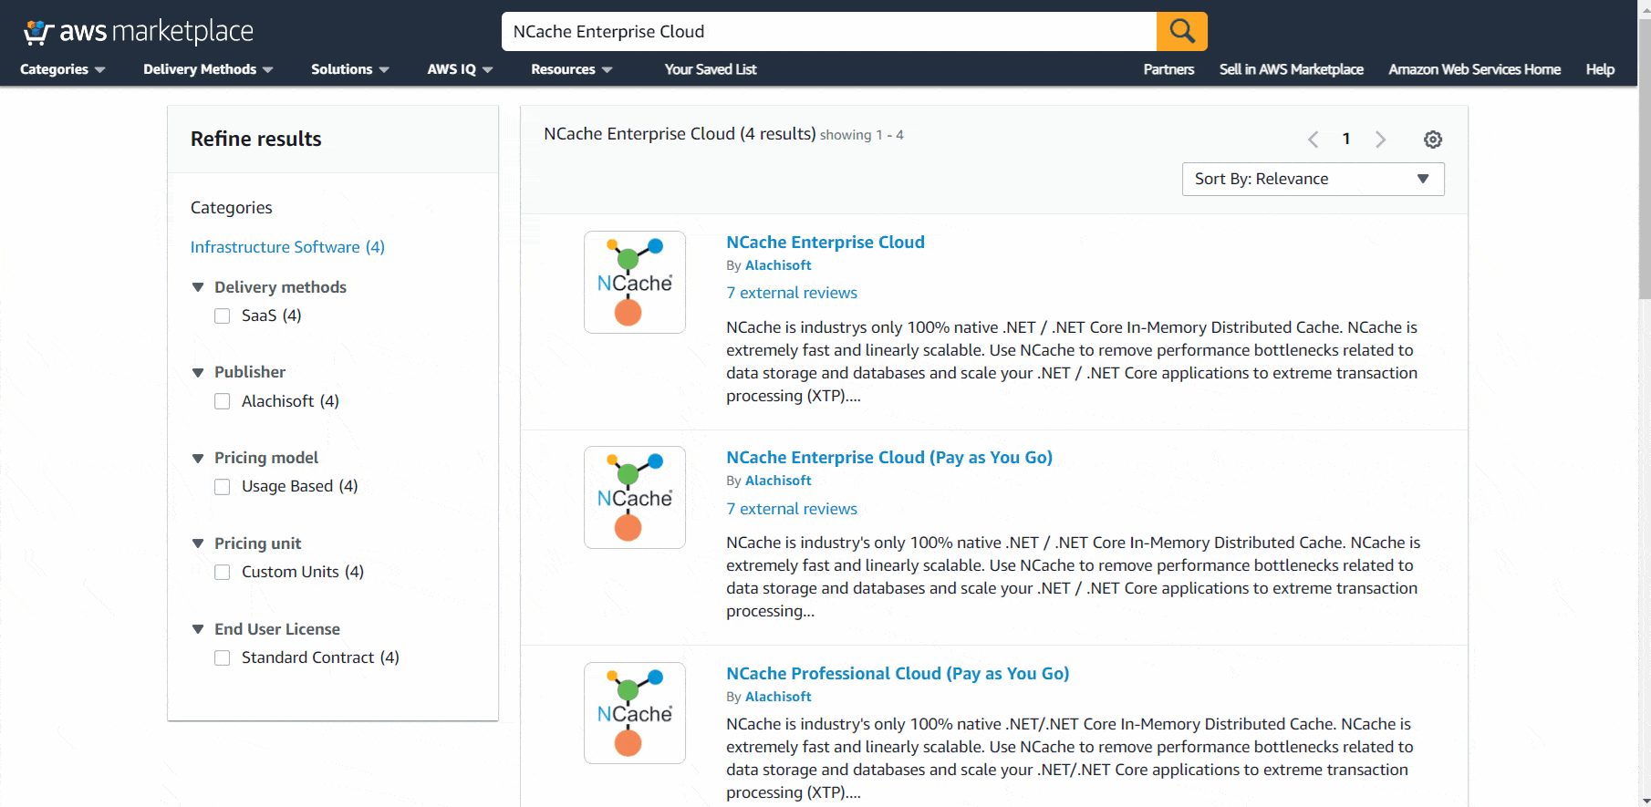The width and height of the screenshot is (1651, 807).
Task: Open NCache Enterprise Cloud Pay as You Go logo
Action: [x=635, y=497]
